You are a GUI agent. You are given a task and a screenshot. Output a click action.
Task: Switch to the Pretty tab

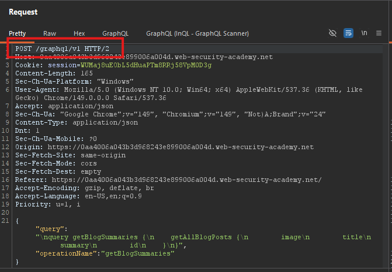(x=18, y=33)
